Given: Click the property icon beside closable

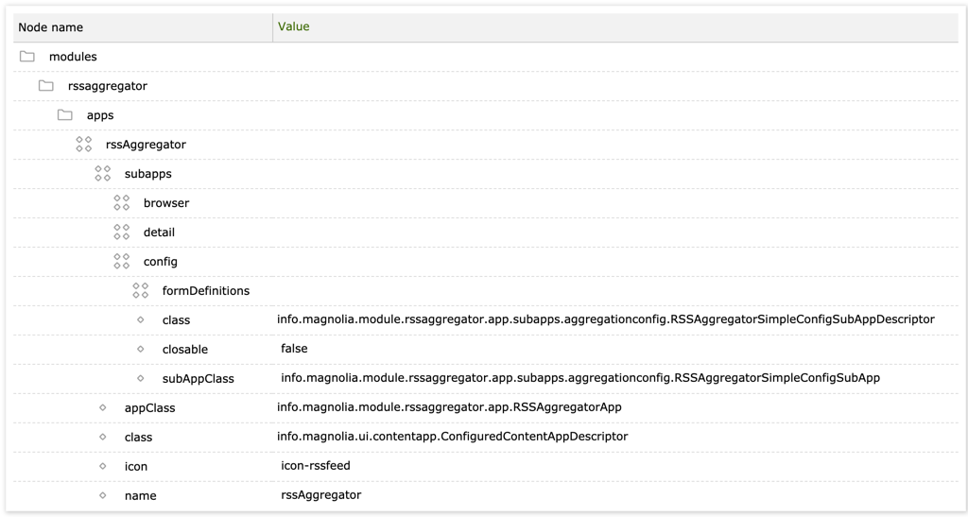Looking at the screenshot, I should click(x=141, y=349).
